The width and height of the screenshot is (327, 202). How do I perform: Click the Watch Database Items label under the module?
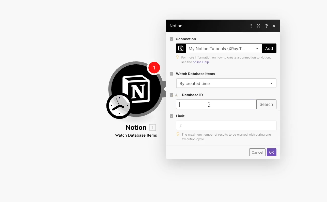[136, 135]
